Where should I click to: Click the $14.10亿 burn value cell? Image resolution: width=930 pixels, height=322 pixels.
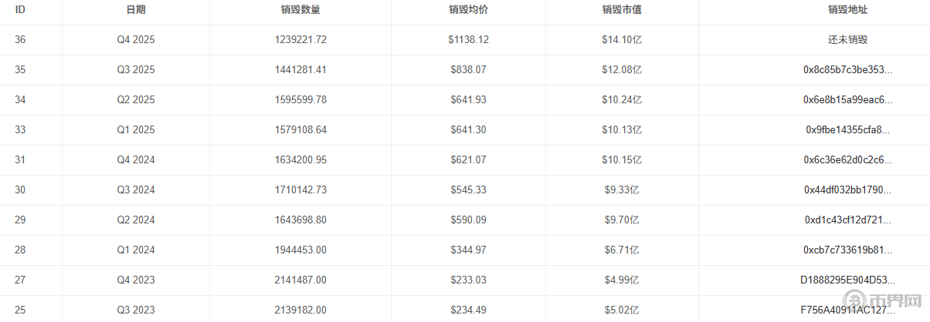[x=622, y=39]
